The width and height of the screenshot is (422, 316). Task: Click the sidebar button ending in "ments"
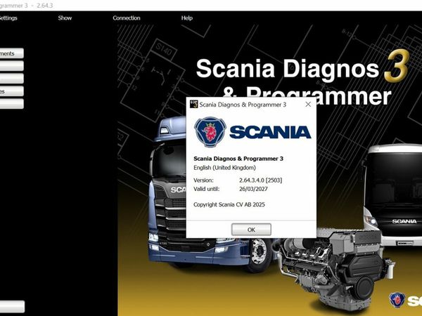point(11,53)
